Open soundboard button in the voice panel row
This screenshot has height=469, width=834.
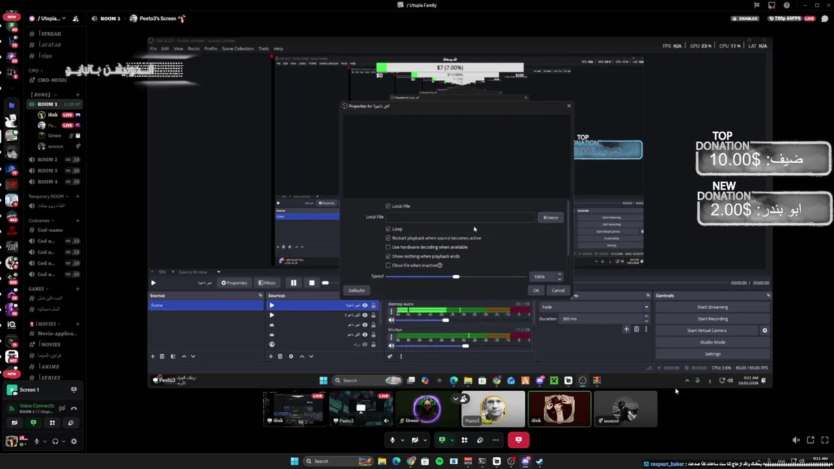71,423
